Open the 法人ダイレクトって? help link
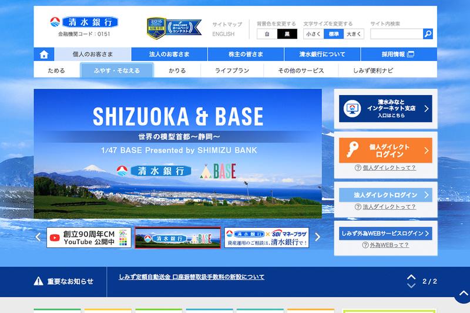The height and width of the screenshot is (313, 470). [389, 207]
